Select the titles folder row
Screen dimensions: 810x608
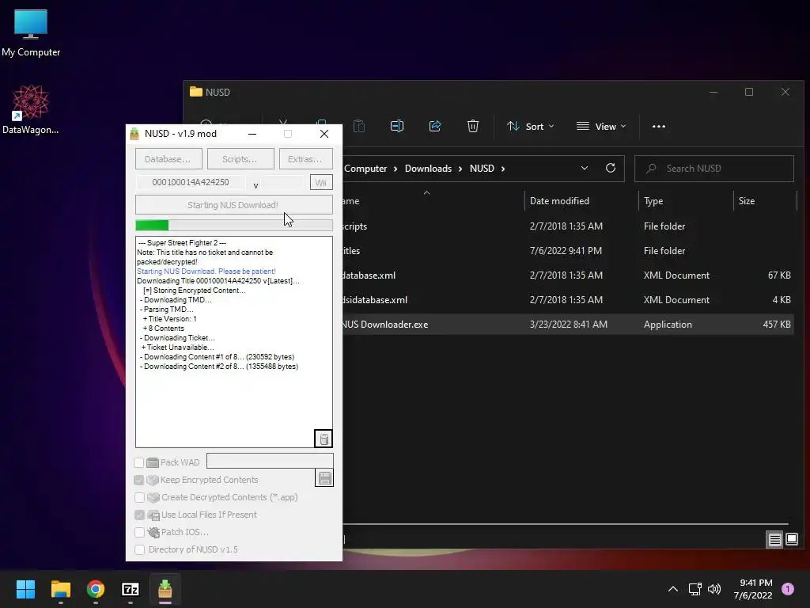568,251
